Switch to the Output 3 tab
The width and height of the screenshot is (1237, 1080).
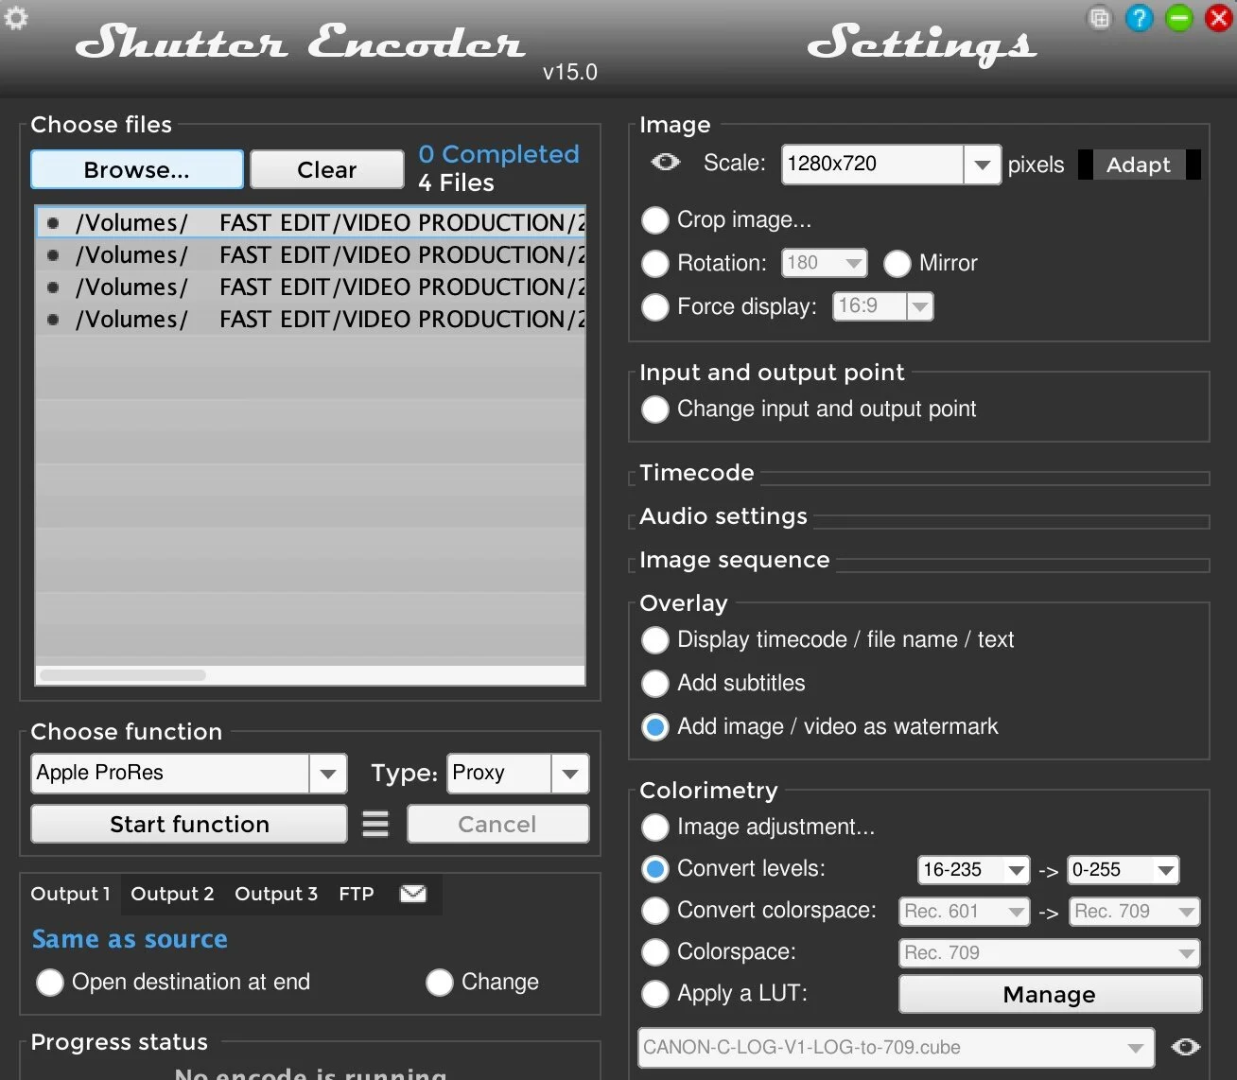click(276, 894)
